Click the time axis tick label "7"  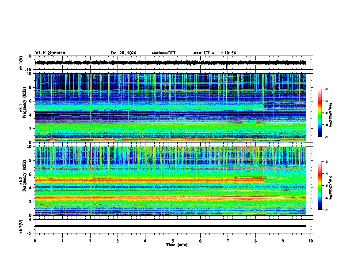click(228, 241)
